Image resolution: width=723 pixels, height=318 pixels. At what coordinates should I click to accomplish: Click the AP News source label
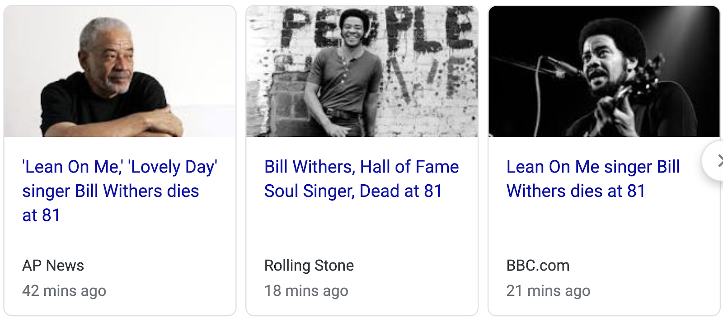53,266
